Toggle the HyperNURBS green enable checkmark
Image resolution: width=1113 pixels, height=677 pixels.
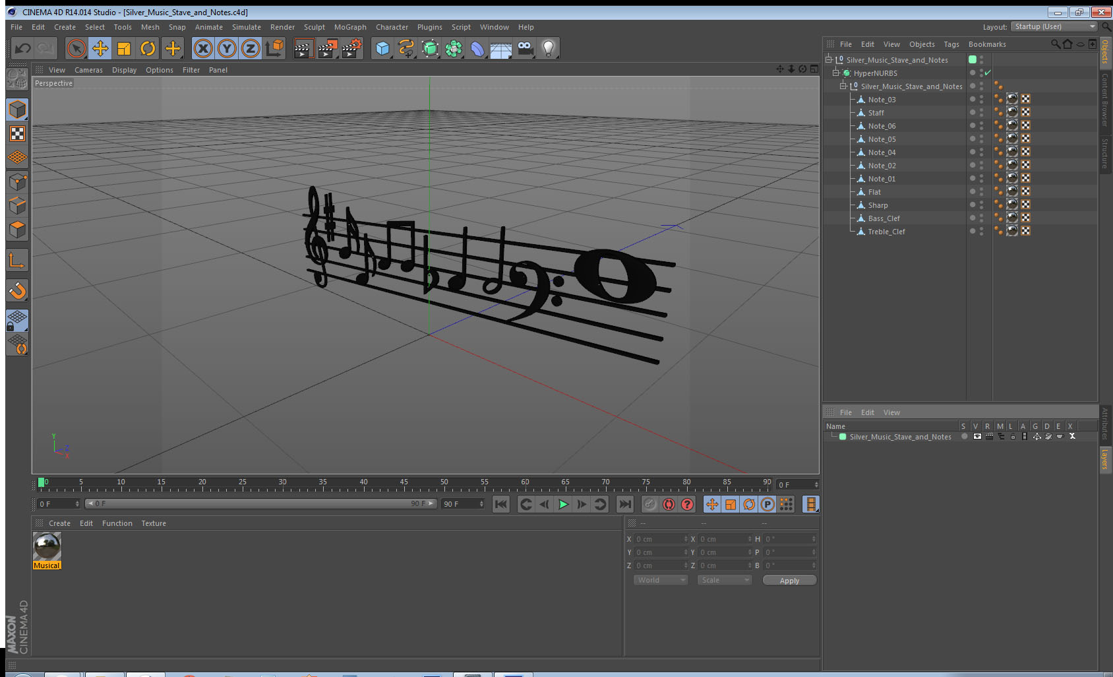[988, 73]
